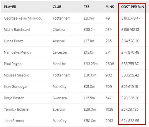149x127 pixels.
Task: Click Lucas Perez in the player column
Action: pyautogui.click(x=13, y=41)
